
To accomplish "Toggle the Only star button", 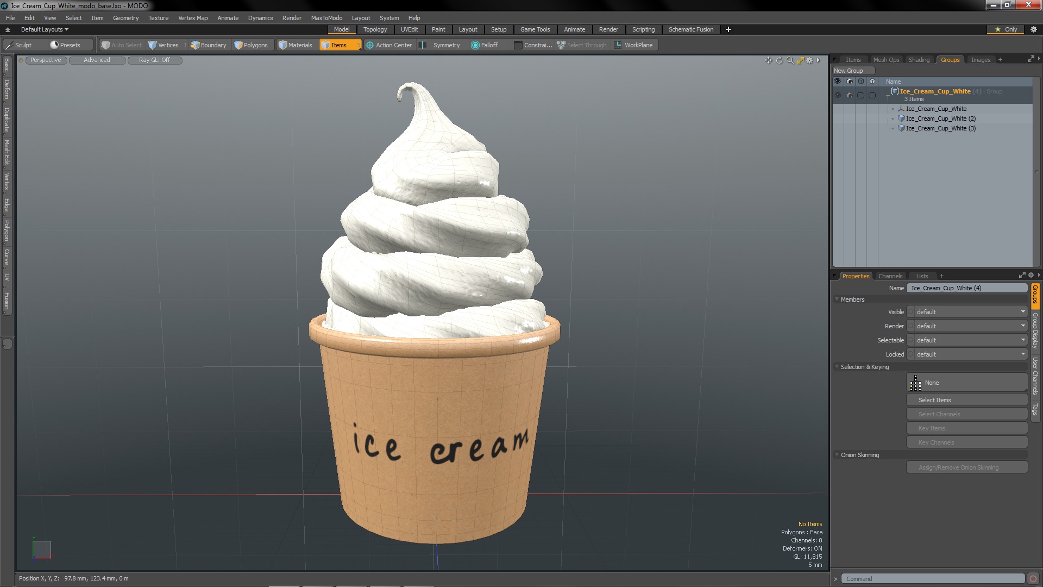I will click(x=1006, y=29).
